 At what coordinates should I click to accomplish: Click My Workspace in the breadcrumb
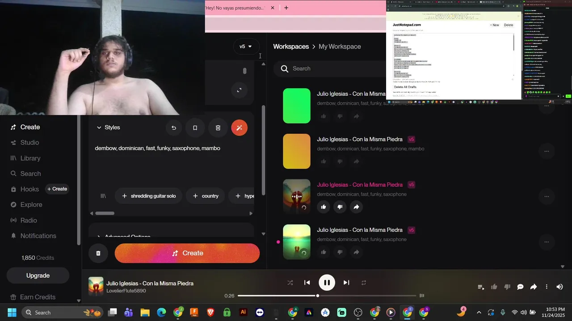pos(340,46)
